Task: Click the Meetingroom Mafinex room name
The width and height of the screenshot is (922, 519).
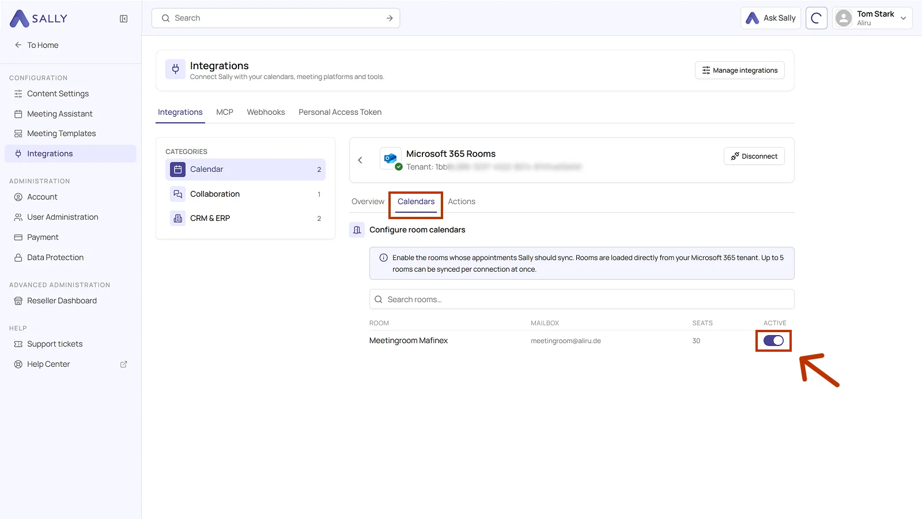Action: click(x=409, y=341)
